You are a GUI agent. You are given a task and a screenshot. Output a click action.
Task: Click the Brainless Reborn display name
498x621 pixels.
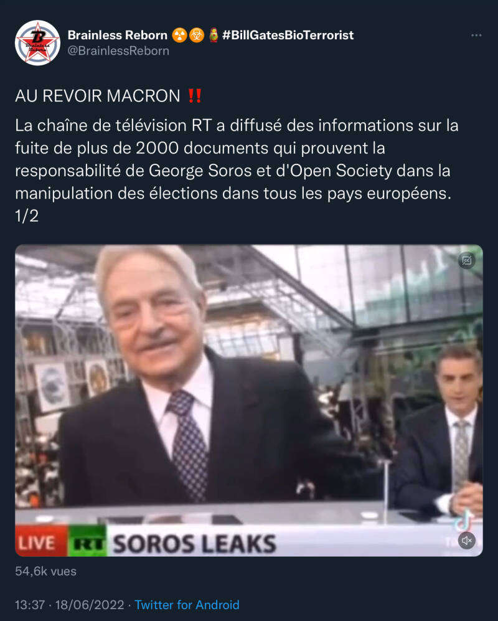coord(118,36)
